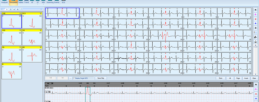
Task: Switch to the S template tab
Action: point(10,9)
